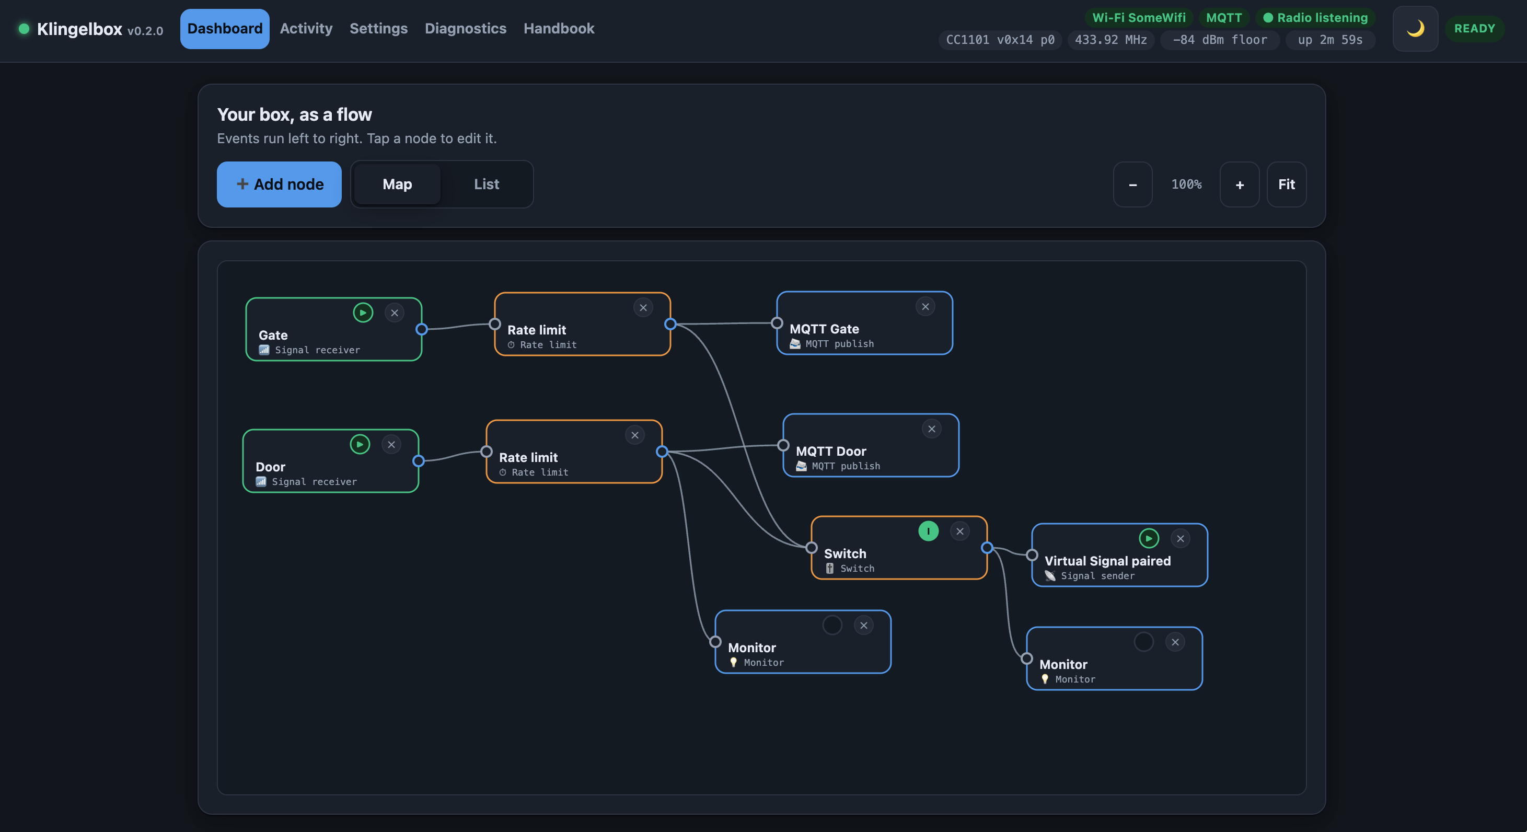The width and height of the screenshot is (1527, 832).
Task: Click the Signal sender satellite icon
Action: [x=1050, y=575]
